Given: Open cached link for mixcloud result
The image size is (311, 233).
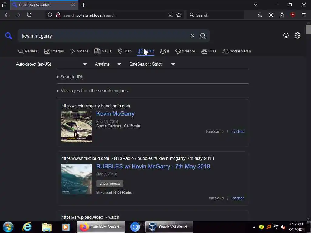Looking at the screenshot, I should (x=238, y=198).
